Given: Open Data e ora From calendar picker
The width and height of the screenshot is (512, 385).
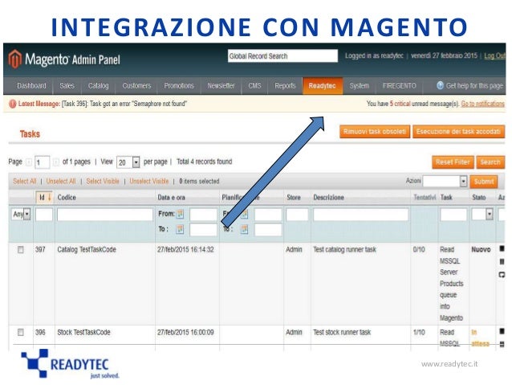Looking at the screenshot, I should tap(180, 215).
